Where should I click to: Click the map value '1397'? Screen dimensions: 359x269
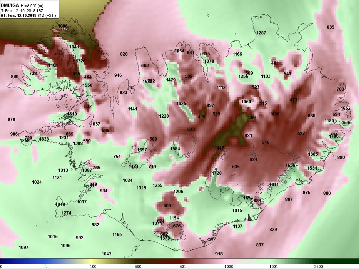tap(142, 150)
